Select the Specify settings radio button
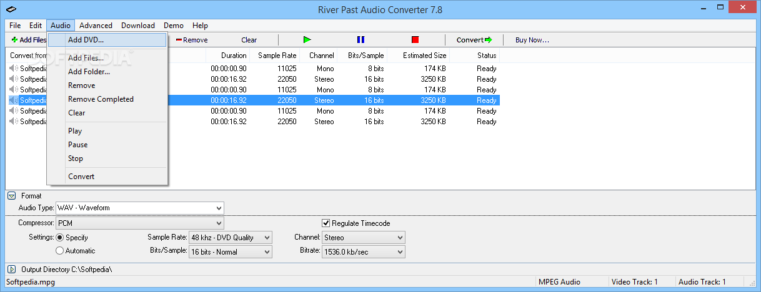 (x=60, y=237)
